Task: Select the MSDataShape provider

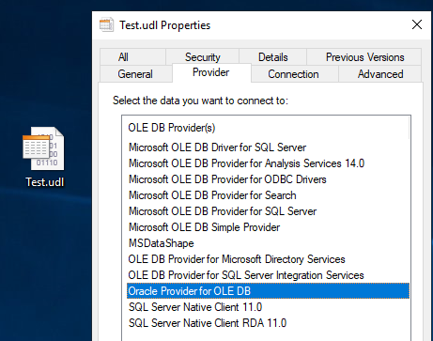Action: (162, 243)
